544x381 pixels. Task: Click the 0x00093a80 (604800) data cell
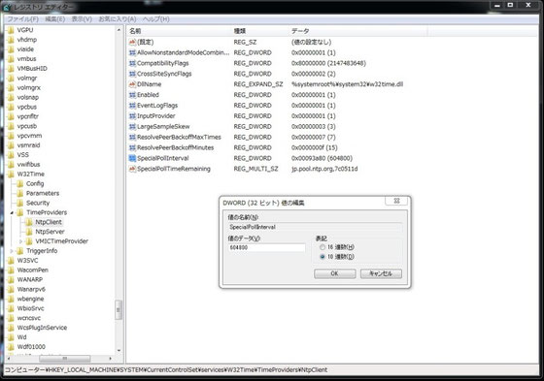click(322, 158)
